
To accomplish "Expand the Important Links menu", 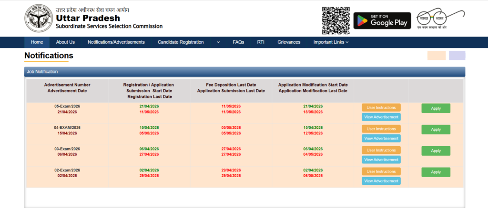I will click(x=331, y=42).
